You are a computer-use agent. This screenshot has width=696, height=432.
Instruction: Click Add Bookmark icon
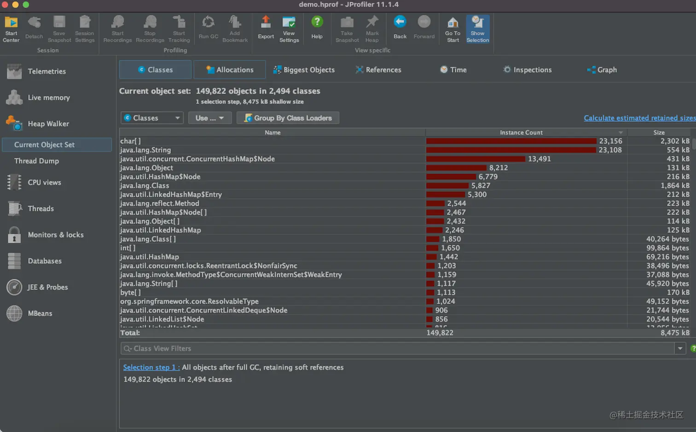(235, 29)
